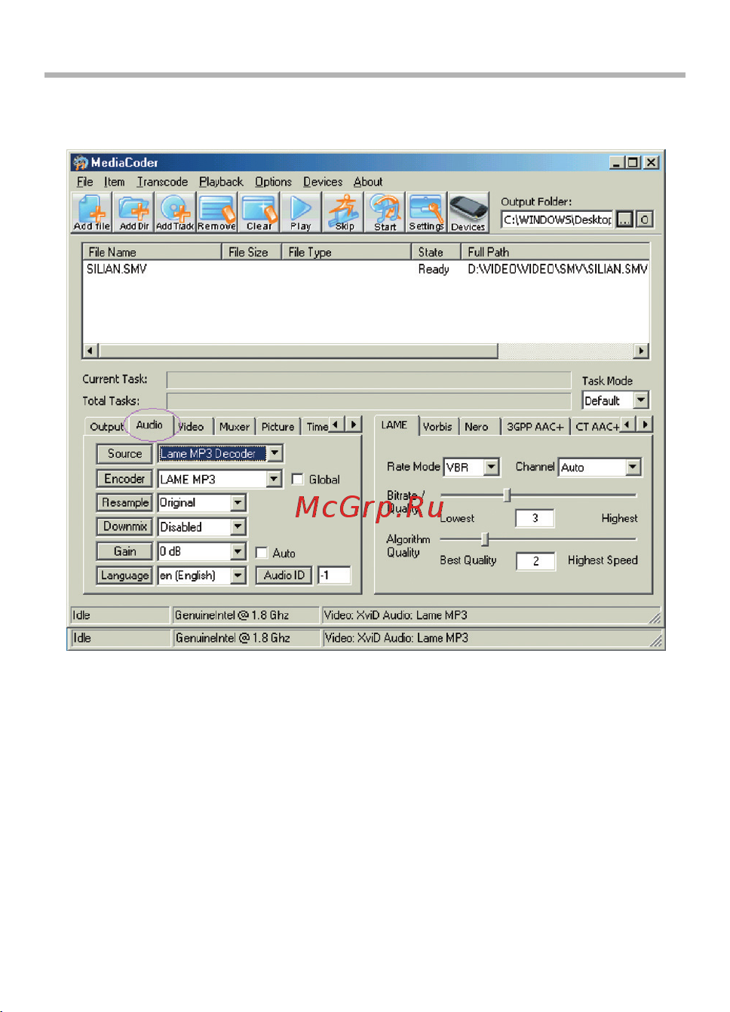Switch to the Nero encoder tab
Screen dimensions: 730x1012
pyautogui.click(x=477, y=427)
